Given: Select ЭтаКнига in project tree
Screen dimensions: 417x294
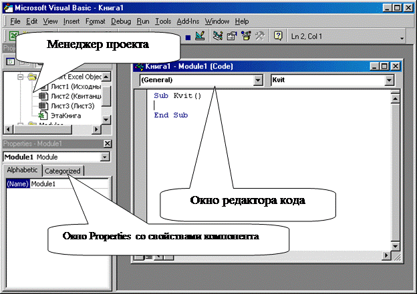Looking at the screenshot, I should (x=65, y=116).
